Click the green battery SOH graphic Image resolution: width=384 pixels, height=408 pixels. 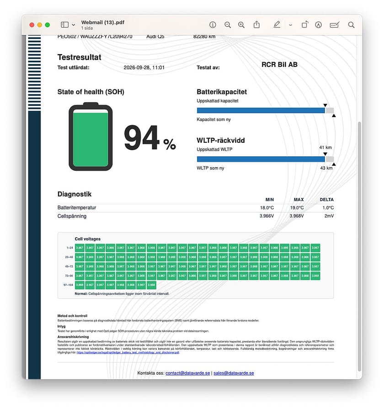pos(91,136)
